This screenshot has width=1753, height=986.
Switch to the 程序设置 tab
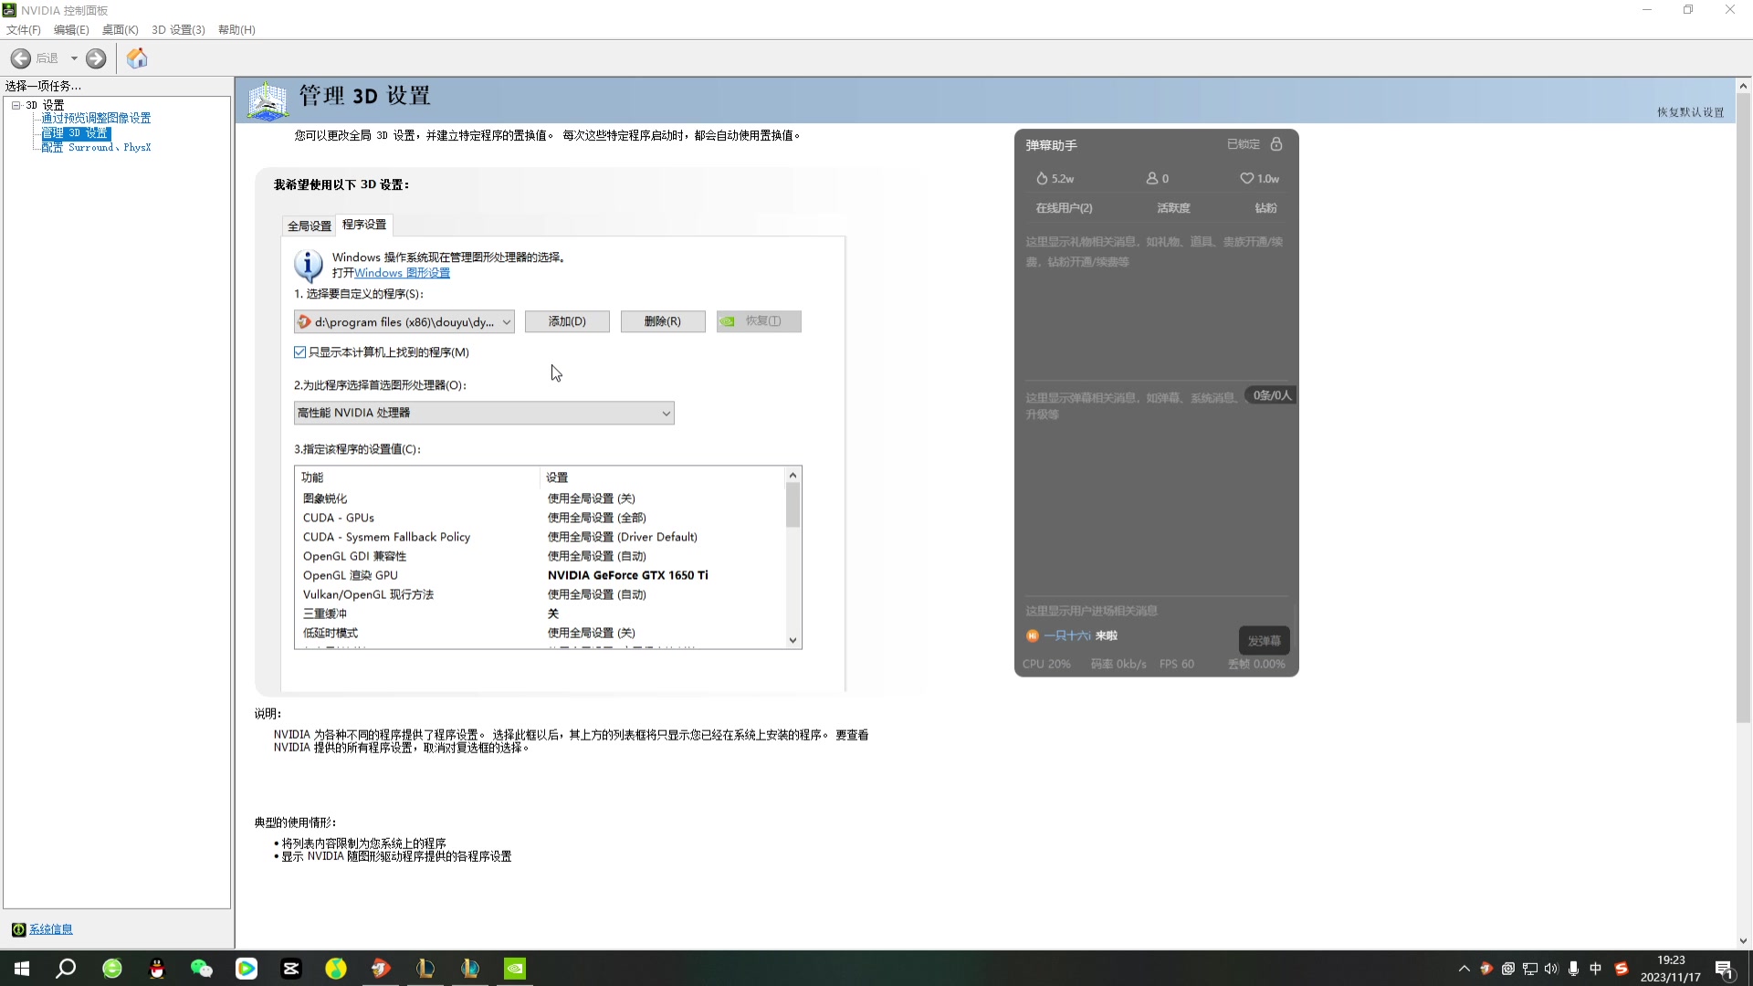(x=364, y=224)
